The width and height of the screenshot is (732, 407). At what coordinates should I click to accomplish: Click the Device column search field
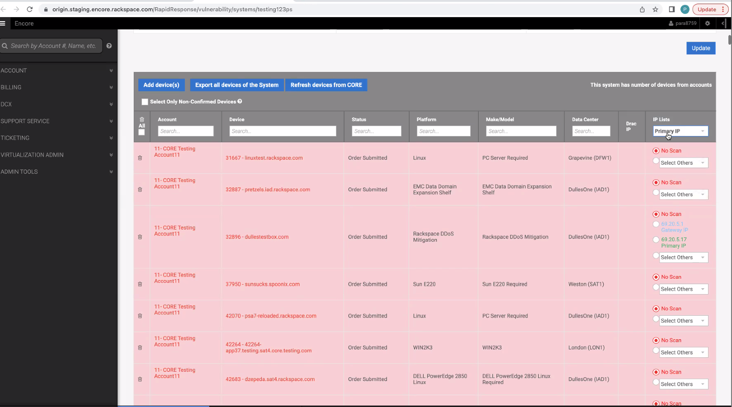(283, 131)
